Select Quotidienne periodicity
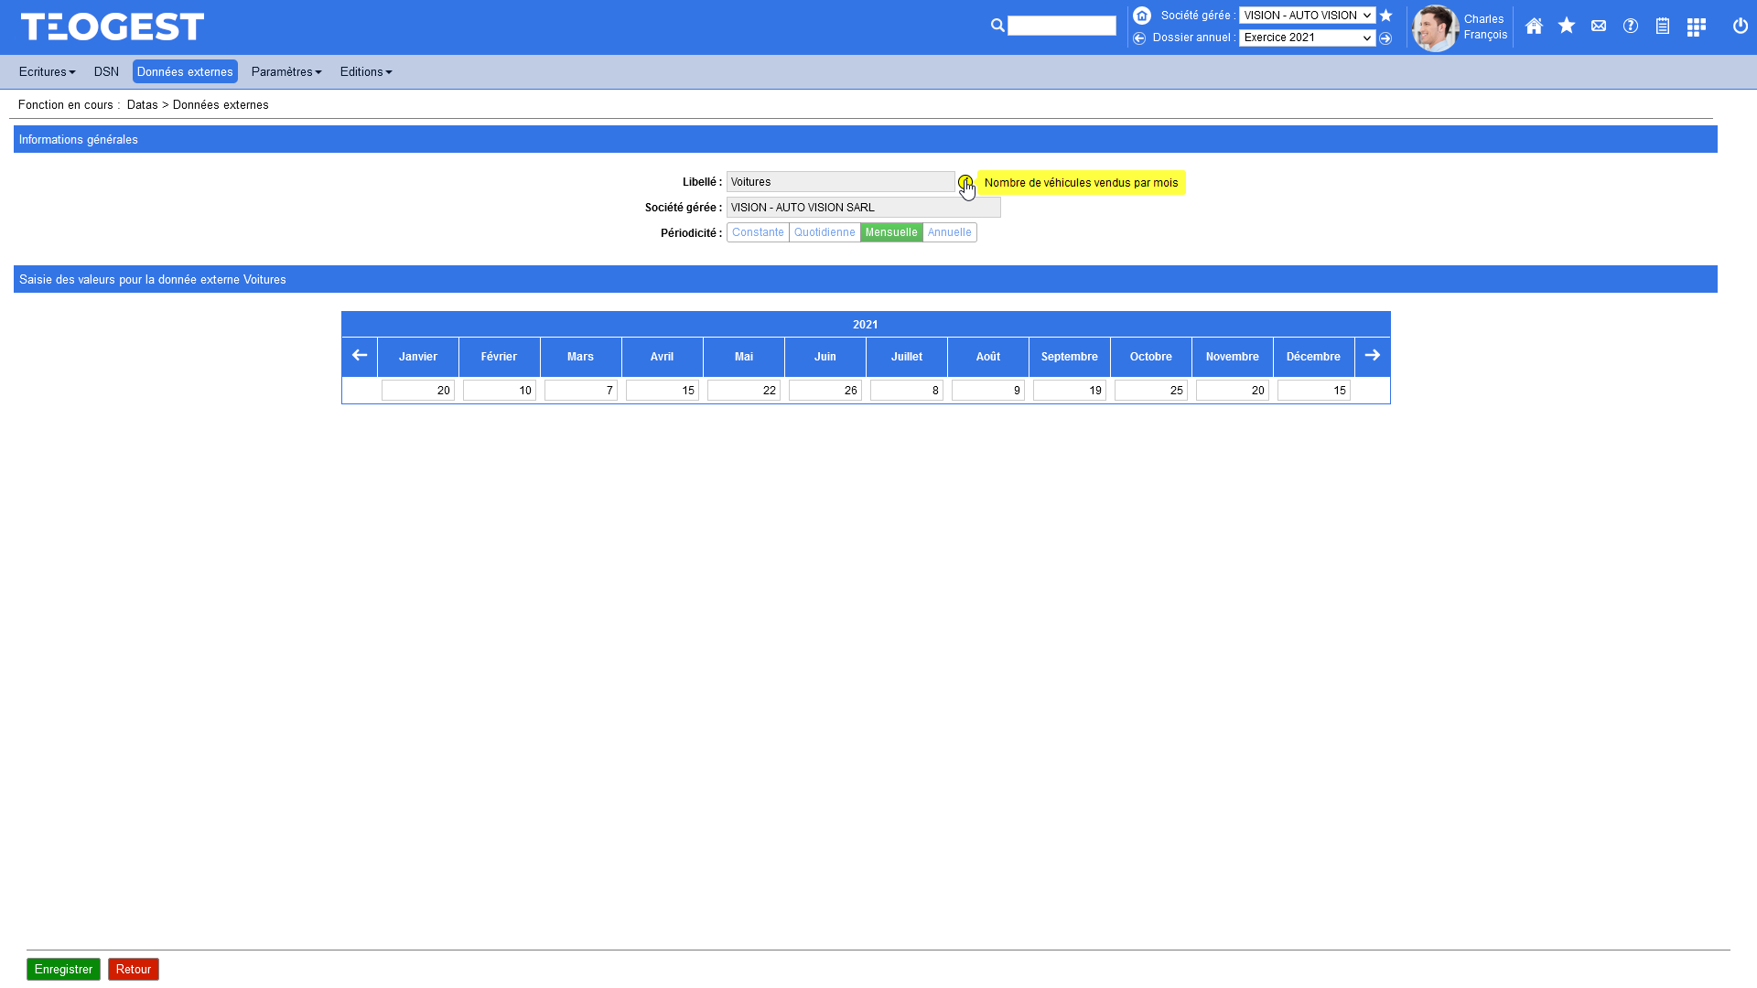This screenshot has height=988, width=1757. click(x=825, y=232)
